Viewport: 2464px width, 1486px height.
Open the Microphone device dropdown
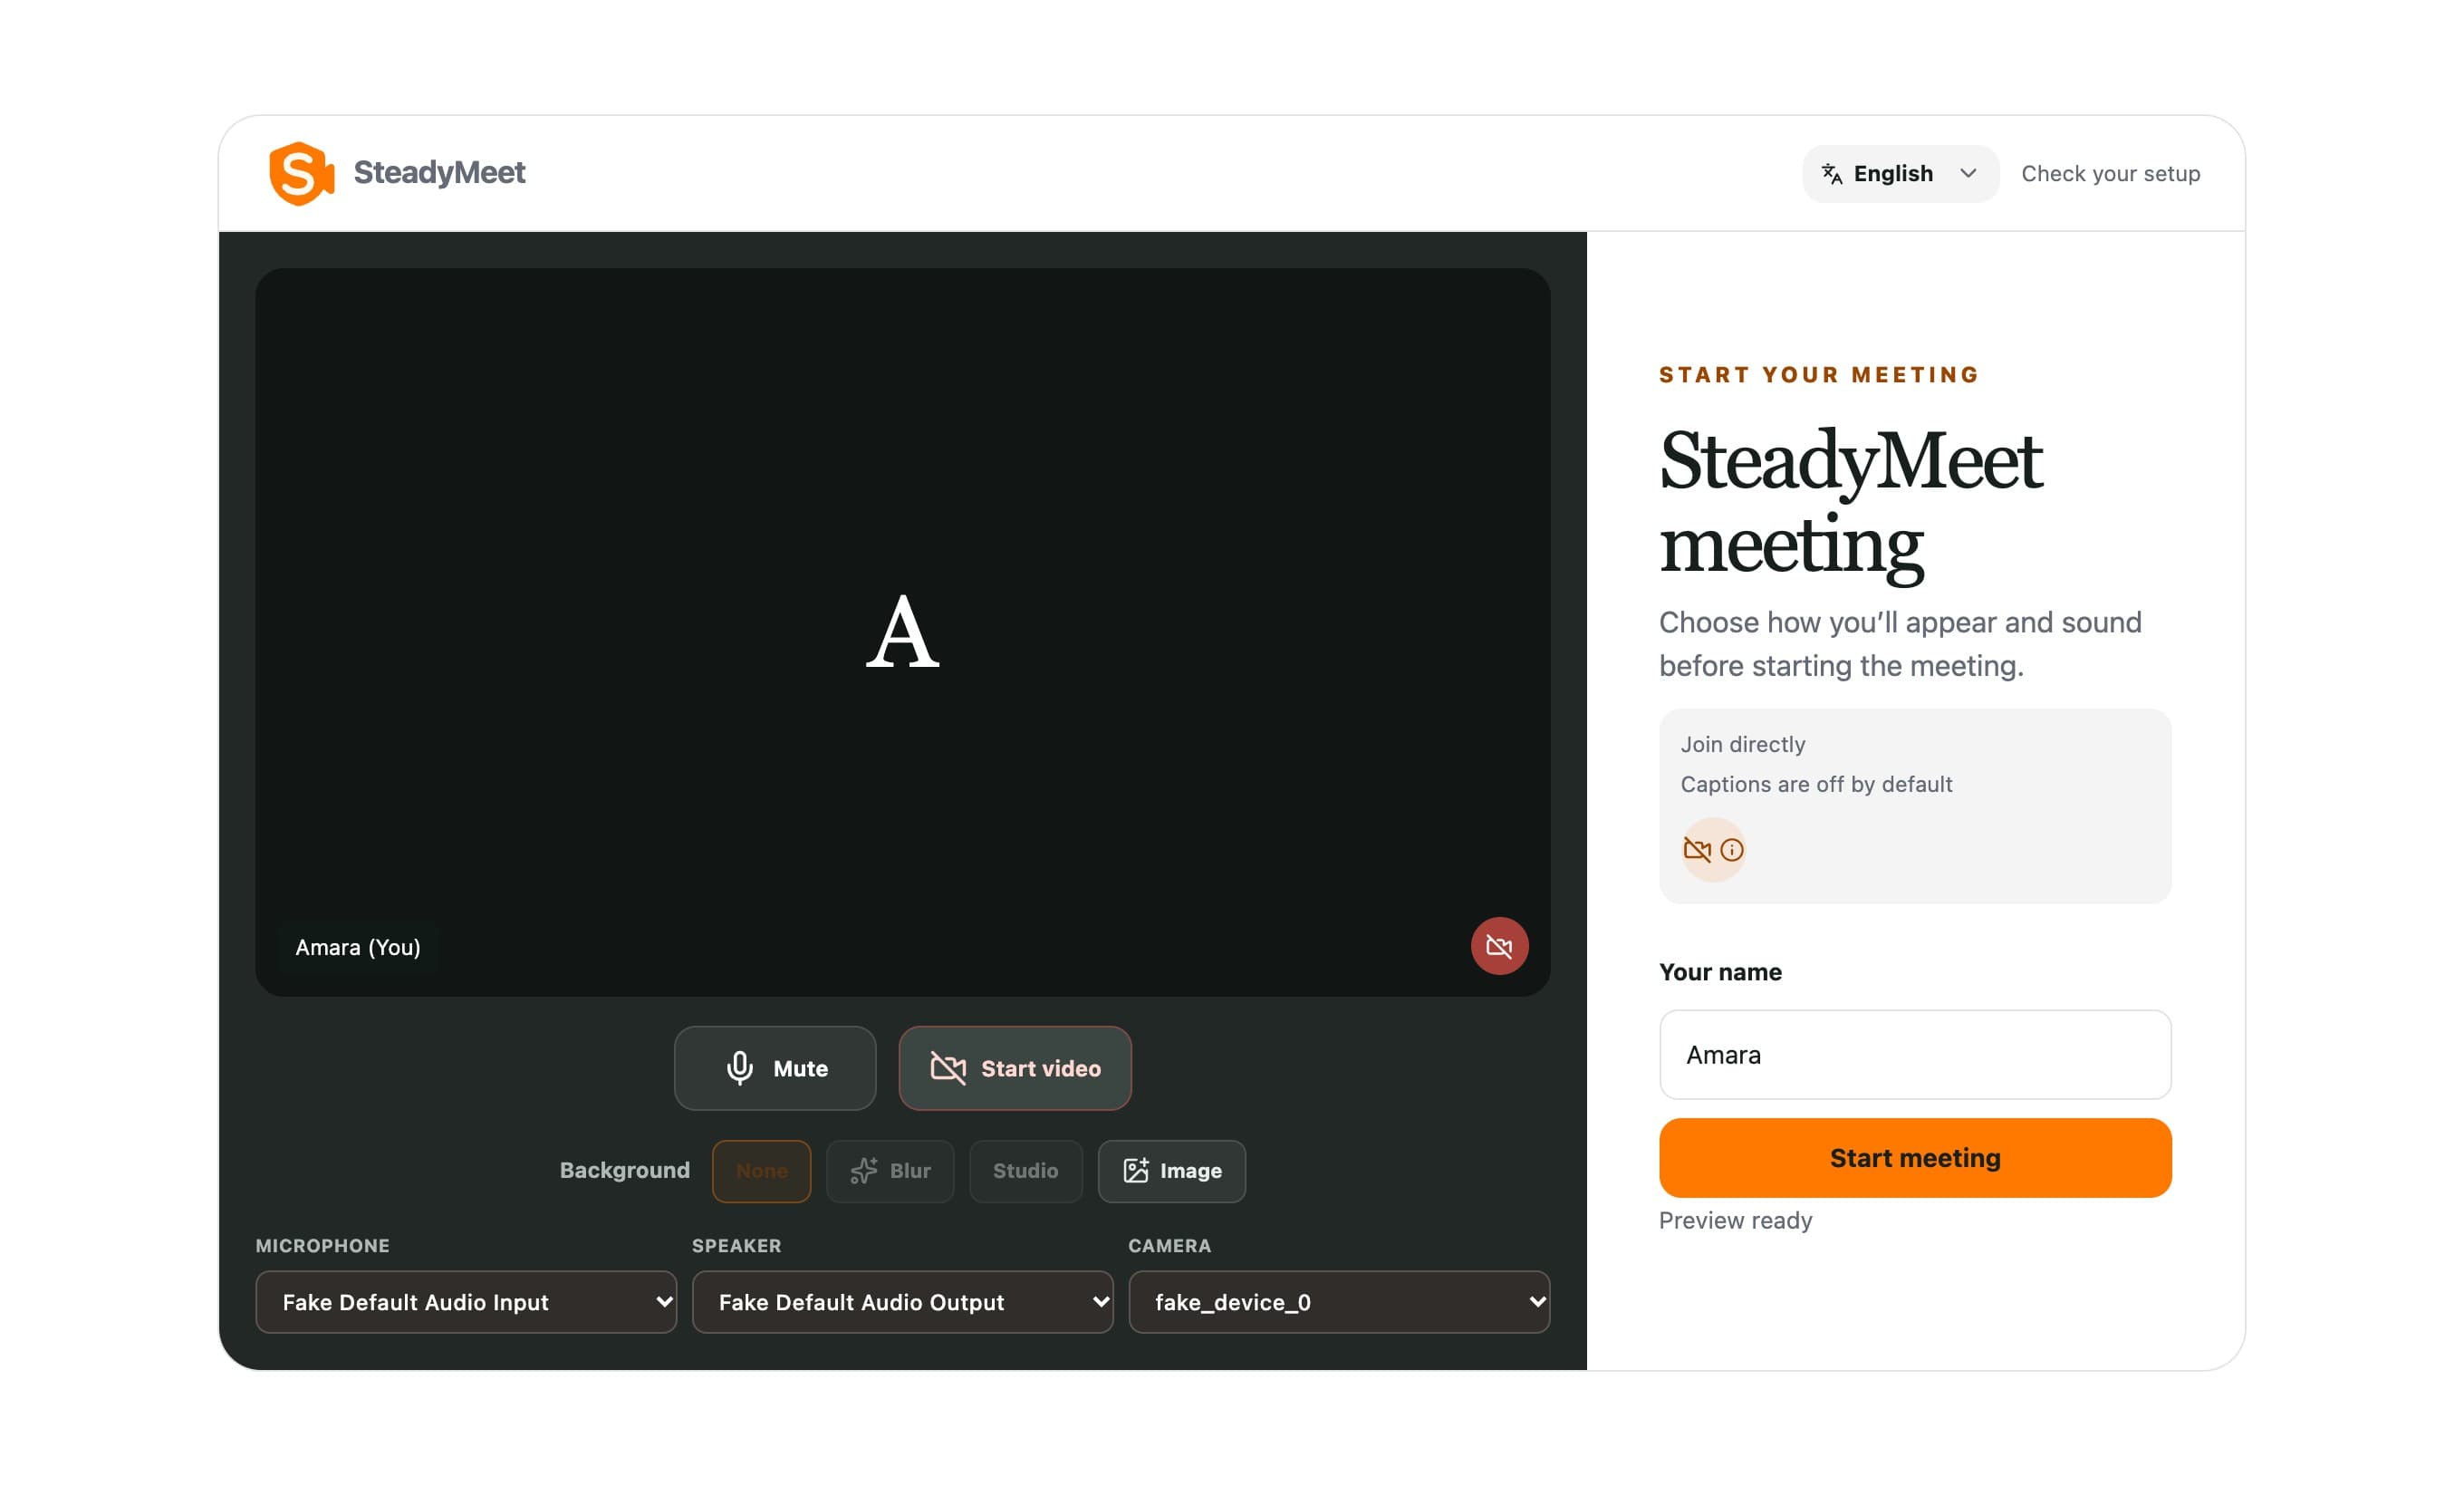[466, 1302]
